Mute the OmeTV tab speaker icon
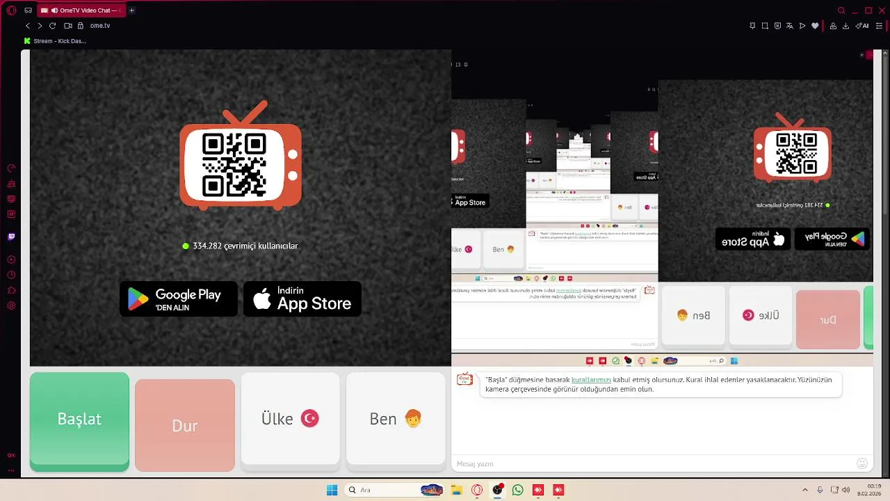890x501 pixels. [54, 10]
